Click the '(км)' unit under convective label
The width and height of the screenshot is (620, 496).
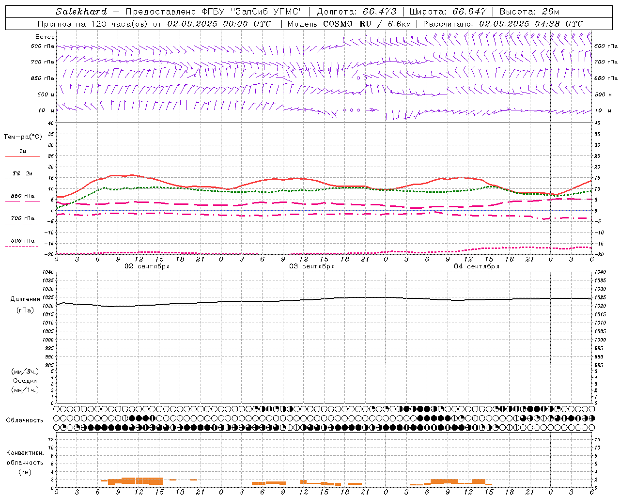(25, 472)
